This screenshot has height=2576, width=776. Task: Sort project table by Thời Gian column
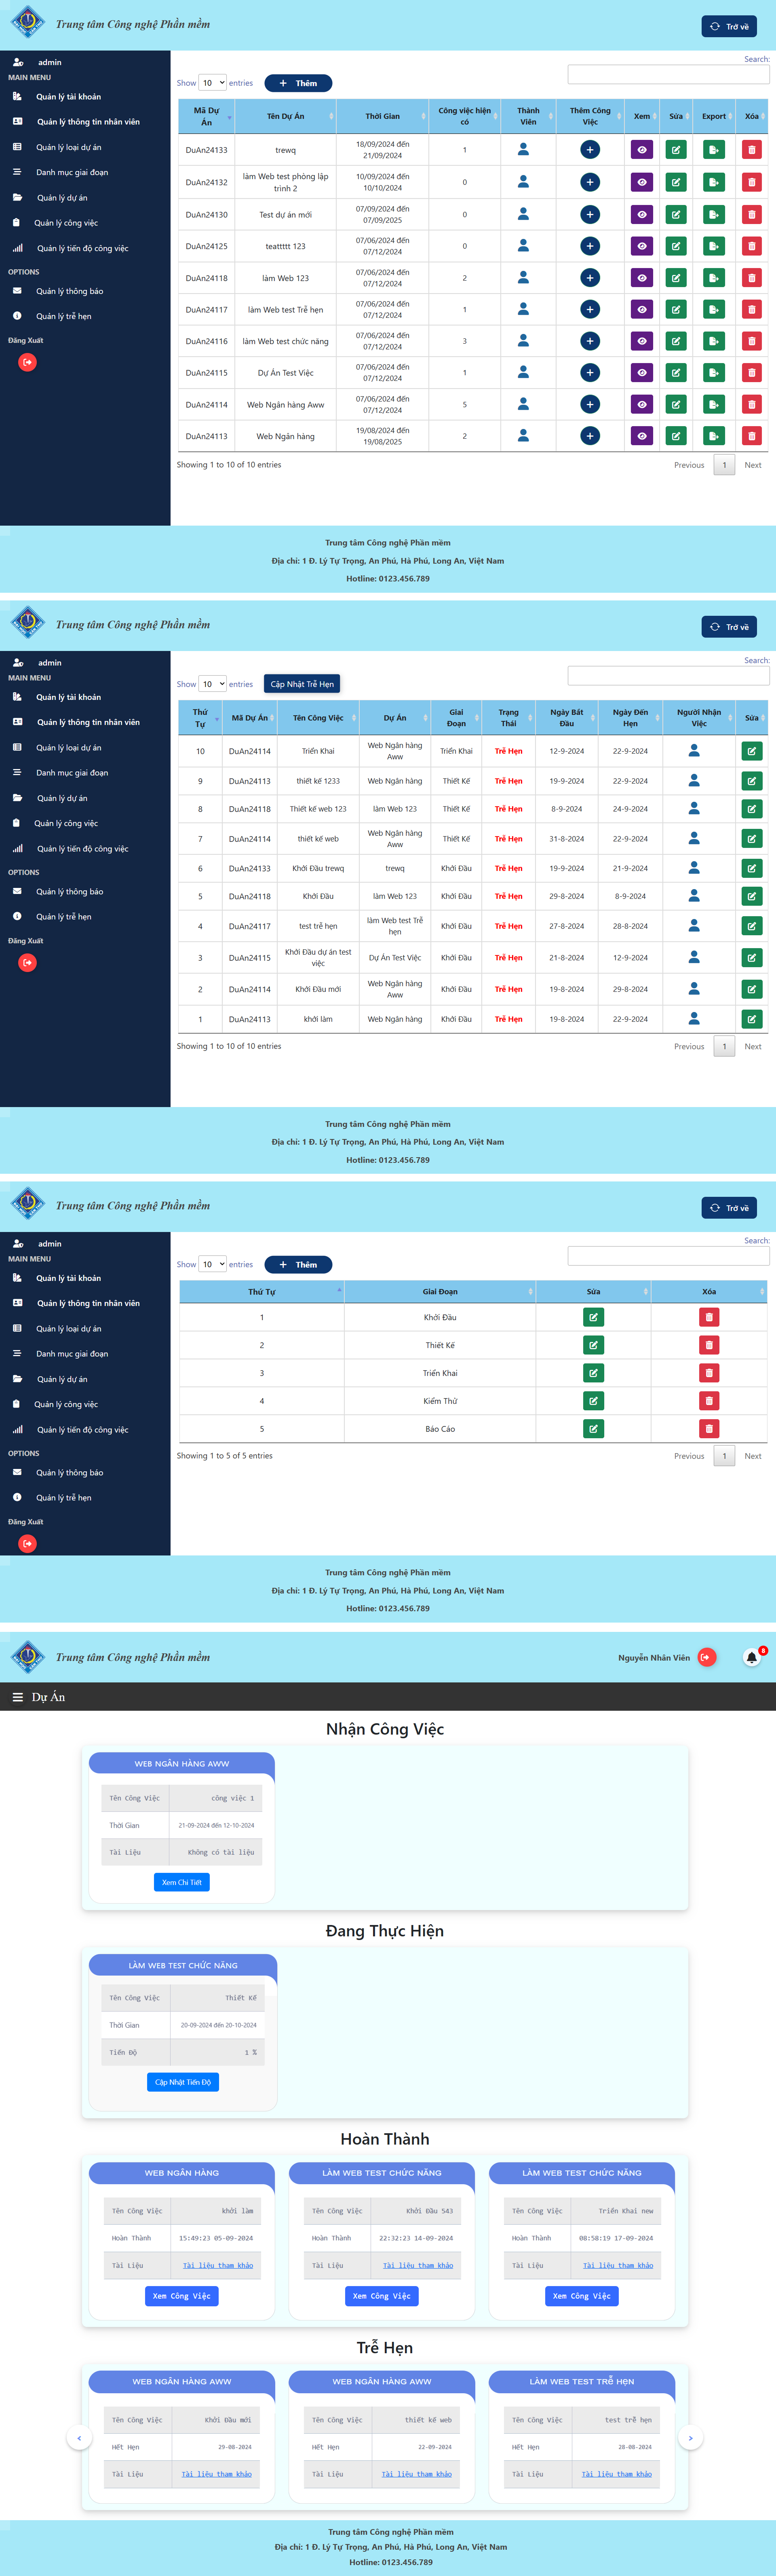click(x=382, y=116)
